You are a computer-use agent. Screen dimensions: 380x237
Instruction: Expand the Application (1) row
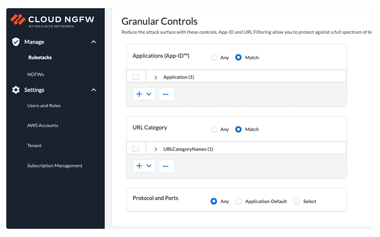[156, 78]
